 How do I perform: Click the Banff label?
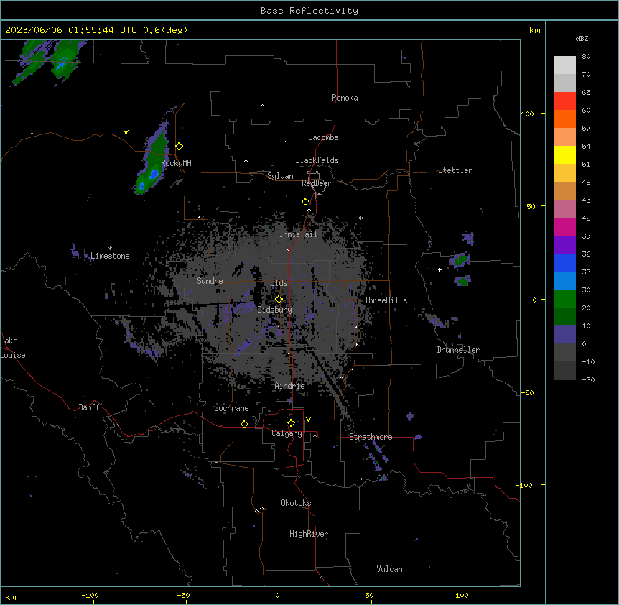pos(89,407)
